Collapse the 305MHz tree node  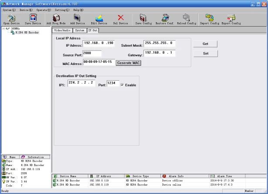click(x=4, y=29)
